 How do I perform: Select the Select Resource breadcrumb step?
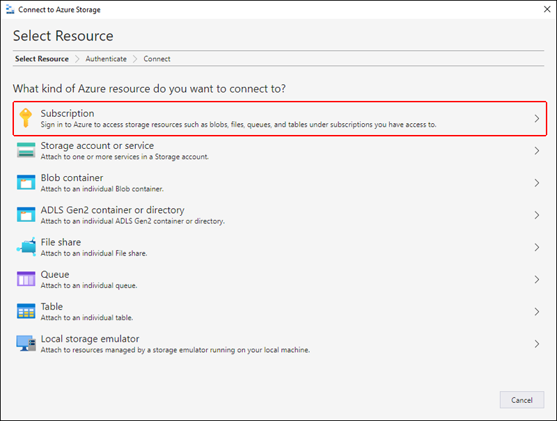coord(42,59)
